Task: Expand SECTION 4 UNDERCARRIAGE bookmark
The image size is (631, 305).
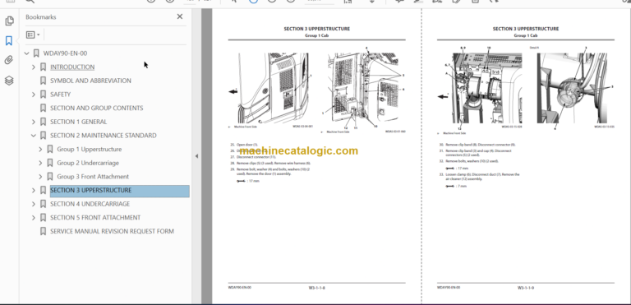Action: (x=34, y=204)
